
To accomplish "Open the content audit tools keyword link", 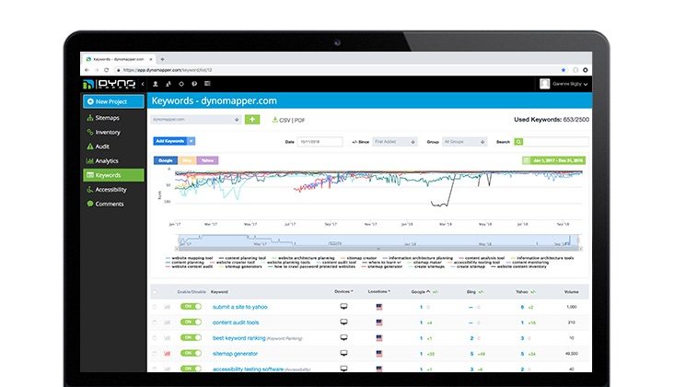I will coord(236,322).
